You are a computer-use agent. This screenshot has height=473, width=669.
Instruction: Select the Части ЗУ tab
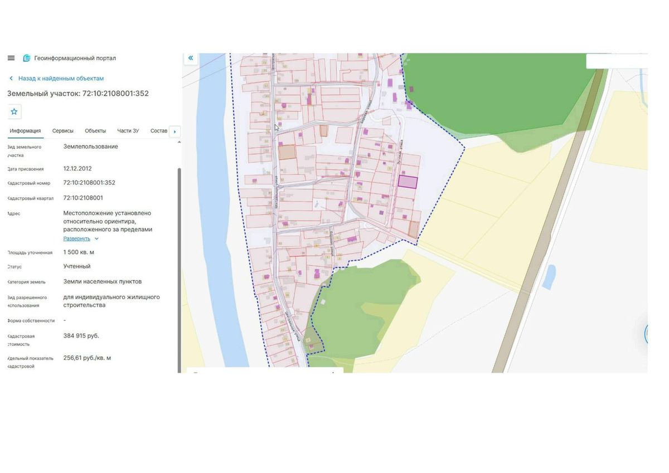(x=128, y=131)
